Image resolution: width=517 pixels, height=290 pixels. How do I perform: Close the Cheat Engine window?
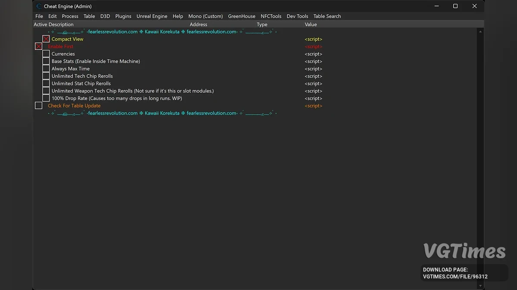[474, 6]
